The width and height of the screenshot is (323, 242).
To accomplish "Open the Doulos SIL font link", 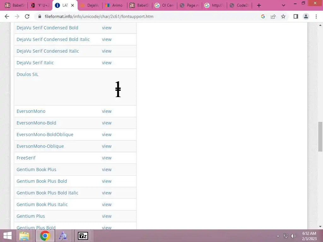I will (x=27, y=74).
